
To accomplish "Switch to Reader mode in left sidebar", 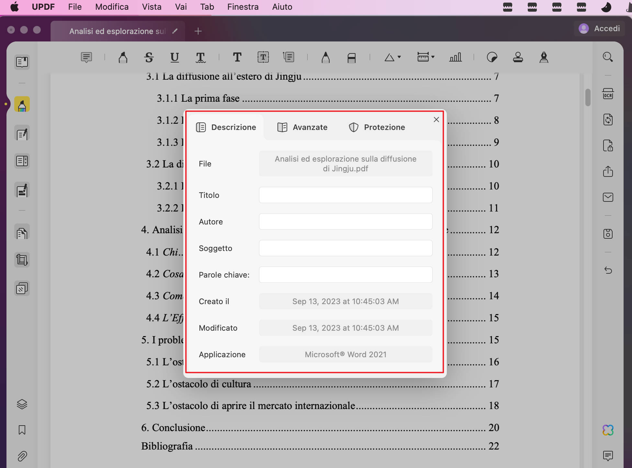I will 22,62.
